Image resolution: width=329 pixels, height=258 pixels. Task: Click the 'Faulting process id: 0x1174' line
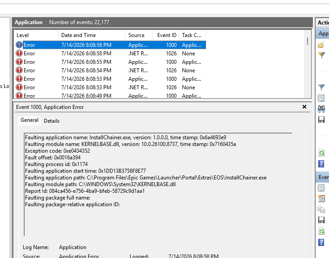(56, 164)
